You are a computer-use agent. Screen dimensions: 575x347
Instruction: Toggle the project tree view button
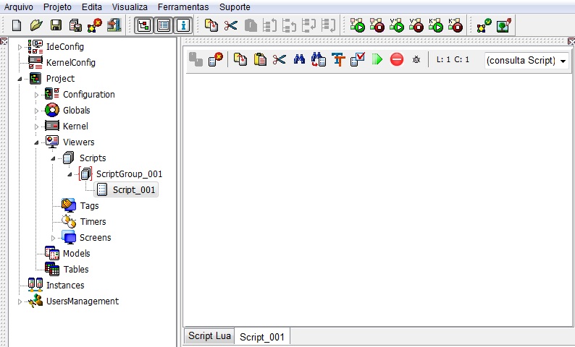coord(143,25)
